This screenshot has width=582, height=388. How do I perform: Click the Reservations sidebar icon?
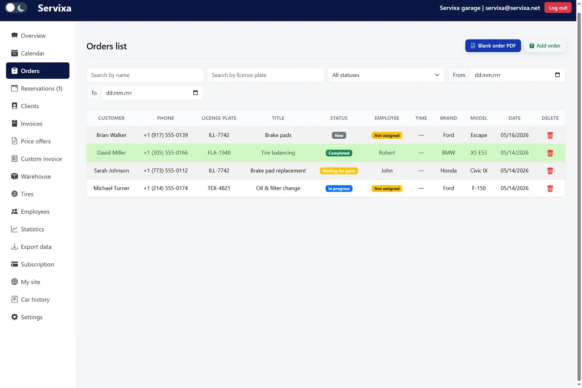point(15,88)
